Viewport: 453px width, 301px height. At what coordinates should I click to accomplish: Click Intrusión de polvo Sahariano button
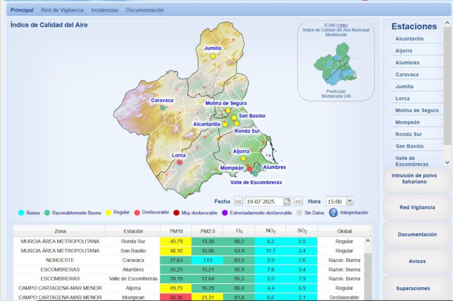click(x=417, y=179)
